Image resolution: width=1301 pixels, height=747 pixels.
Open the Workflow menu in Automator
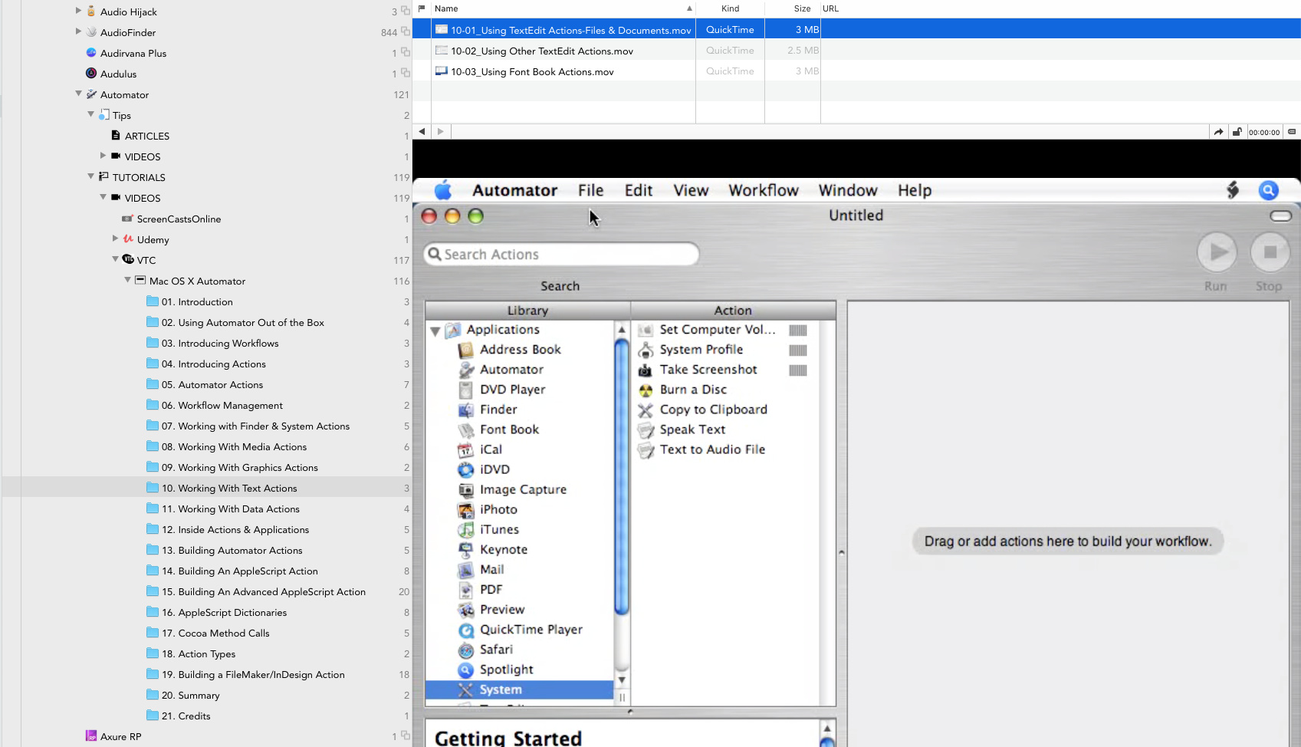click(763, 190)
